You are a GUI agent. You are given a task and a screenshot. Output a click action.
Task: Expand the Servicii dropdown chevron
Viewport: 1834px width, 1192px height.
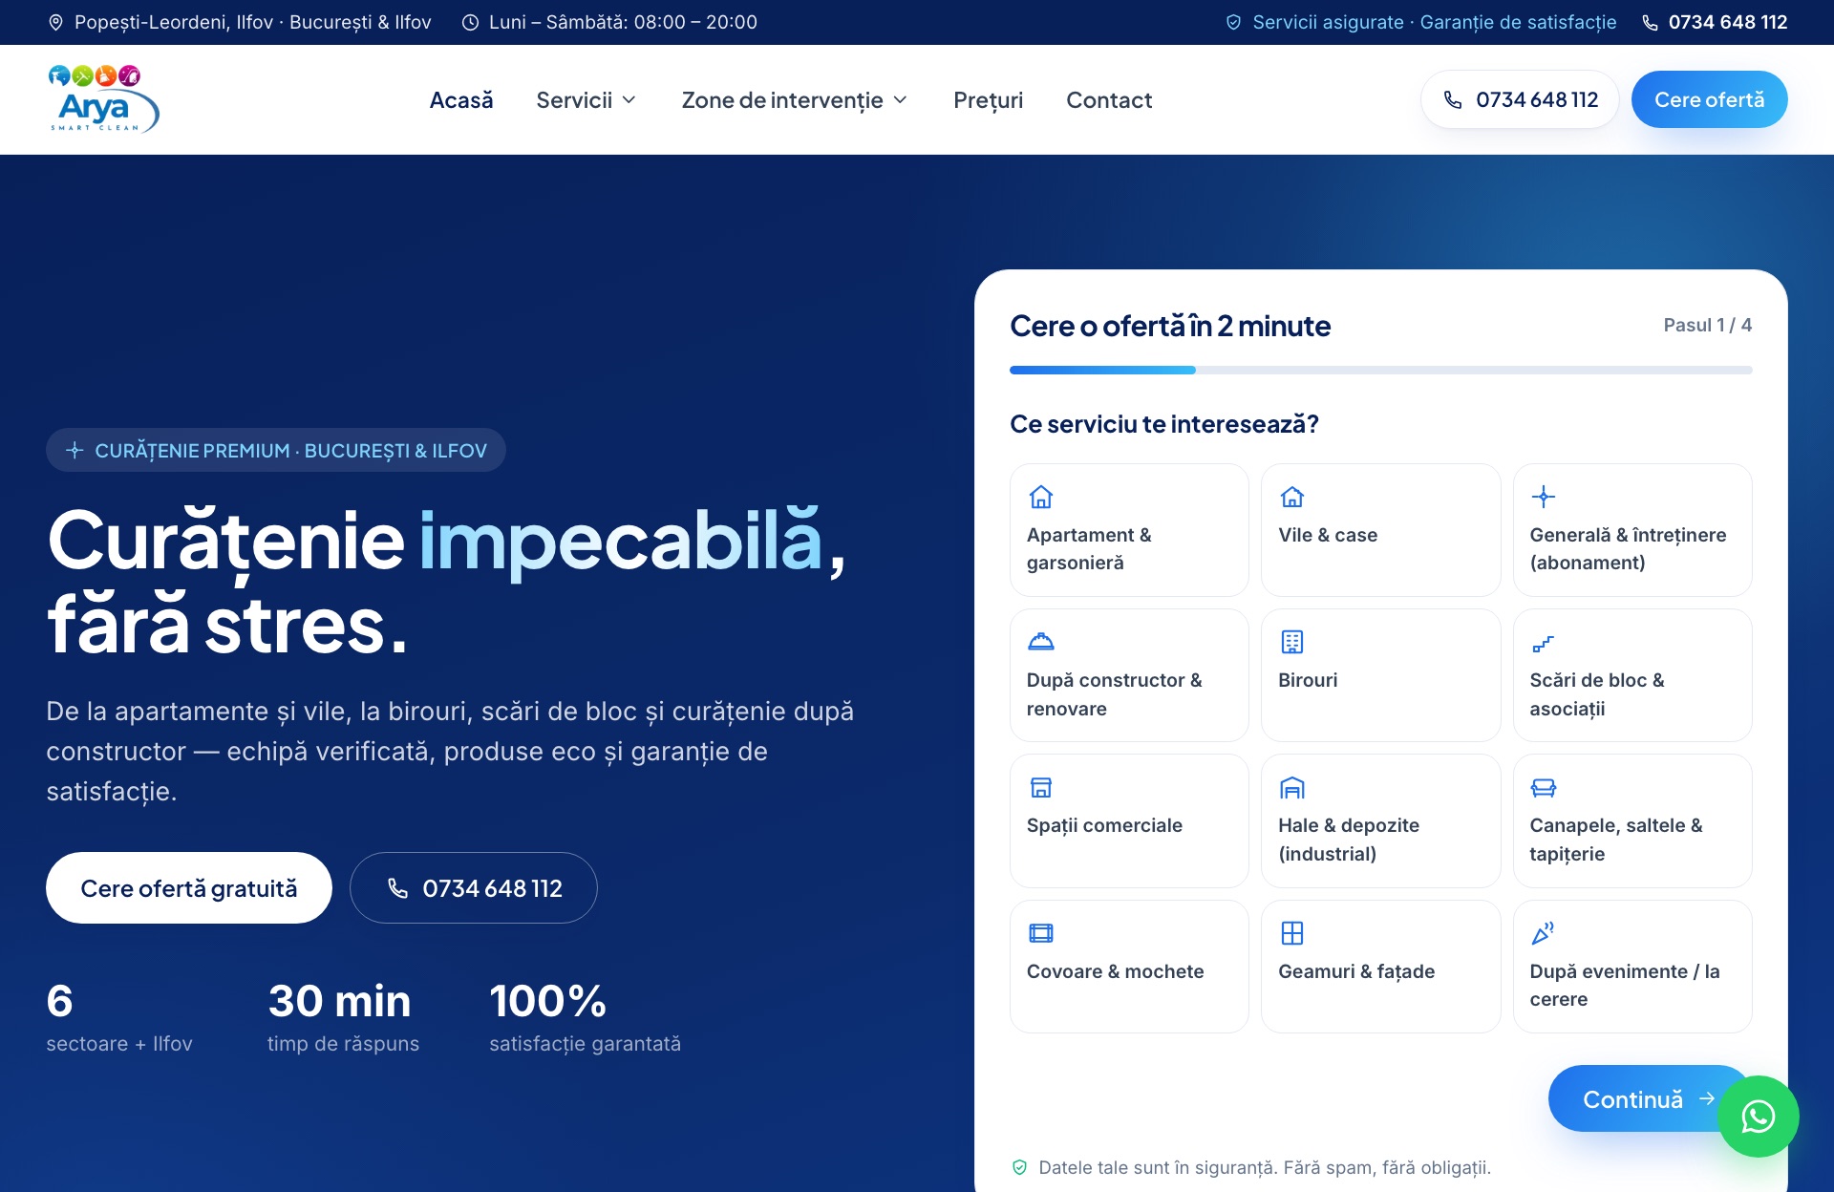[629, 100]
